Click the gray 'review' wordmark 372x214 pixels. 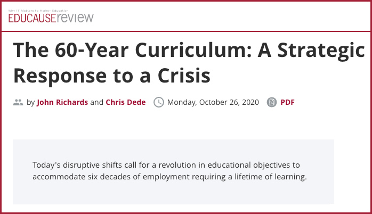(x=75, y=18)
